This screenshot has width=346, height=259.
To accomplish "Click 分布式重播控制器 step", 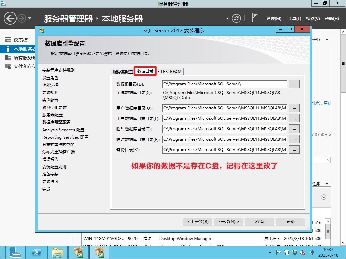I will (58, 144).
